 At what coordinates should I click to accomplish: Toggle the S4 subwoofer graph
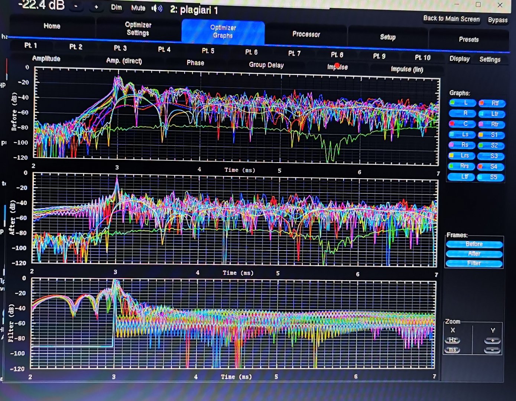(x=491, y=167)
